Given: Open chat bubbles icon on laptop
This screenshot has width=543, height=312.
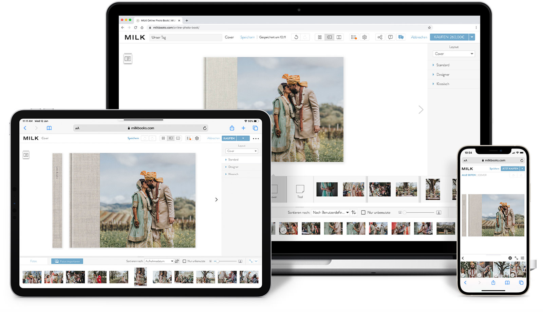Looking at the screenshot, I should coord(401,37).
